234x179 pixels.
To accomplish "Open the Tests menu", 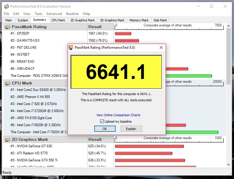I will (x=38, y=14).
